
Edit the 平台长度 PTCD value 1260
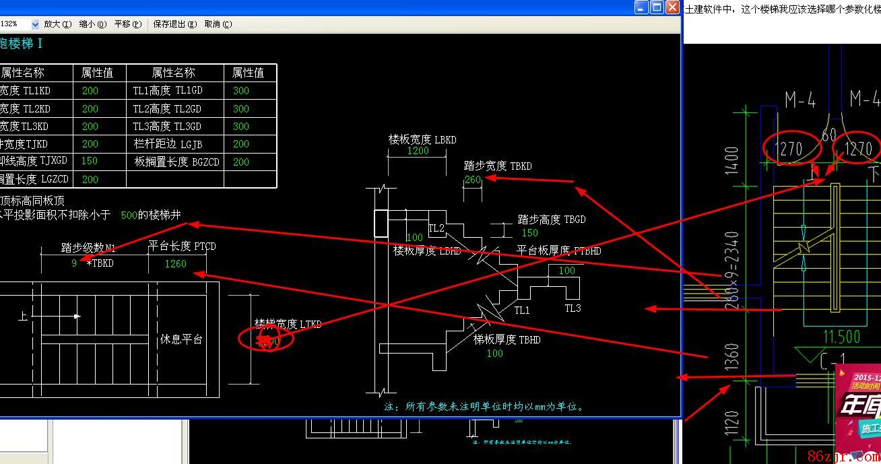pyautogui.click(x=175, y=264)
